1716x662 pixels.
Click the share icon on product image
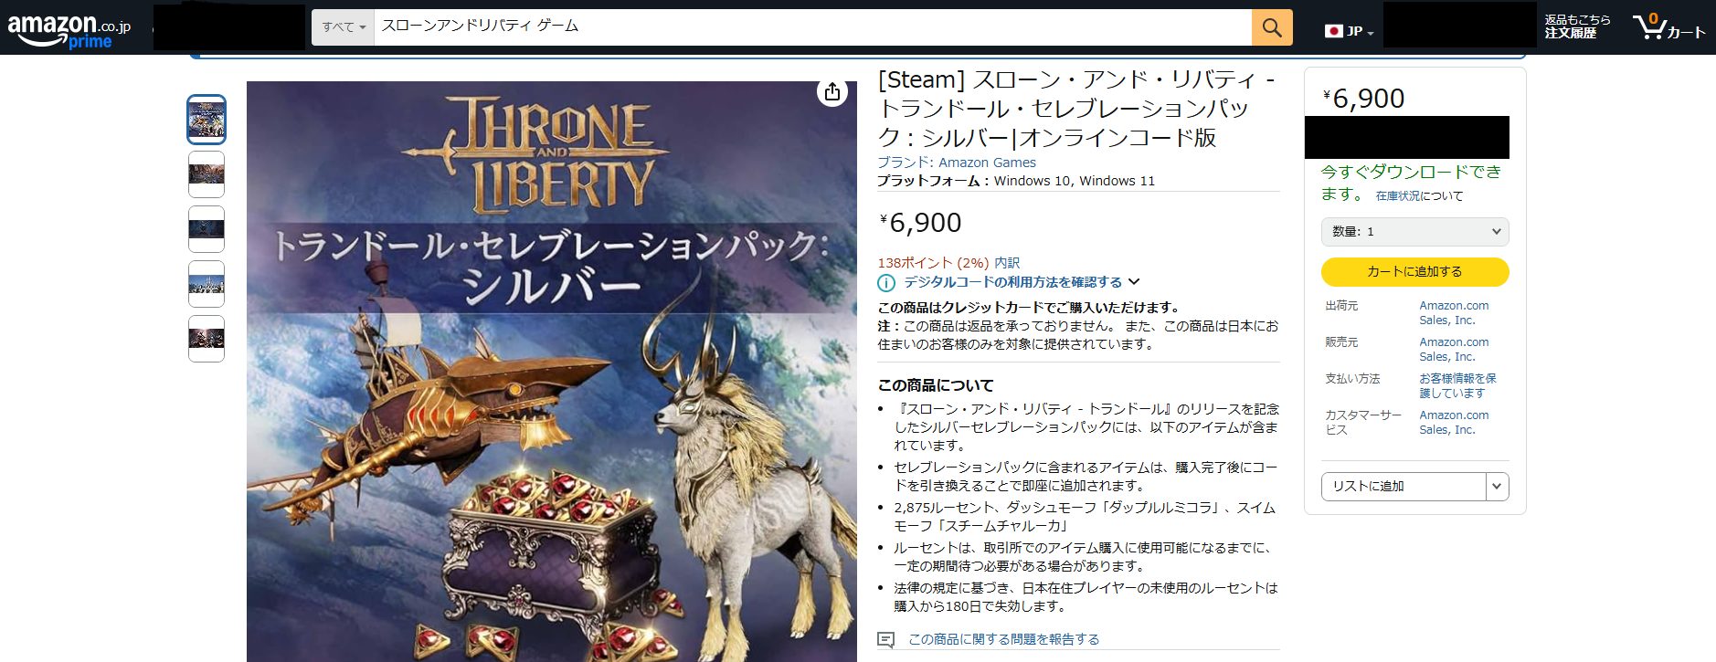coord(832,92)
